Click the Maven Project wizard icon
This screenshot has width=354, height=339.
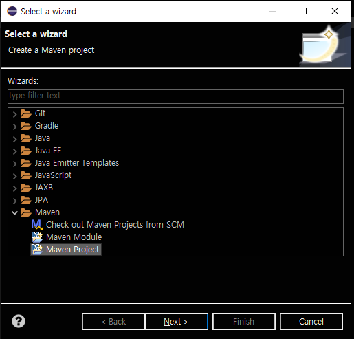tap(37, 250)
